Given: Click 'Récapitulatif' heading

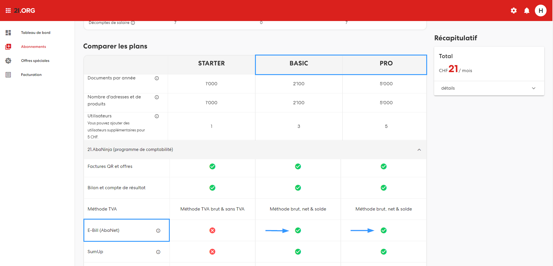Looking at the screenshot, I should pyautogui.click(x=456, y=38).
